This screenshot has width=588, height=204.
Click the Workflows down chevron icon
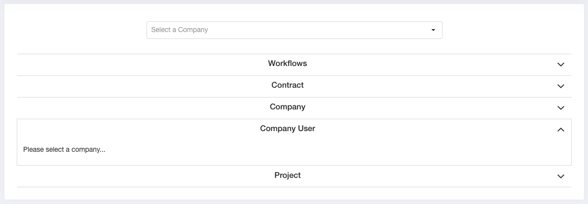click(x=561, y=65)
